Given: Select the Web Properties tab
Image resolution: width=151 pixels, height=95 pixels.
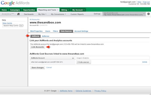Looking at the screenshot, I should pos(36,31).
